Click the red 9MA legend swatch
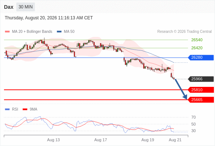 tap(25, 109)
